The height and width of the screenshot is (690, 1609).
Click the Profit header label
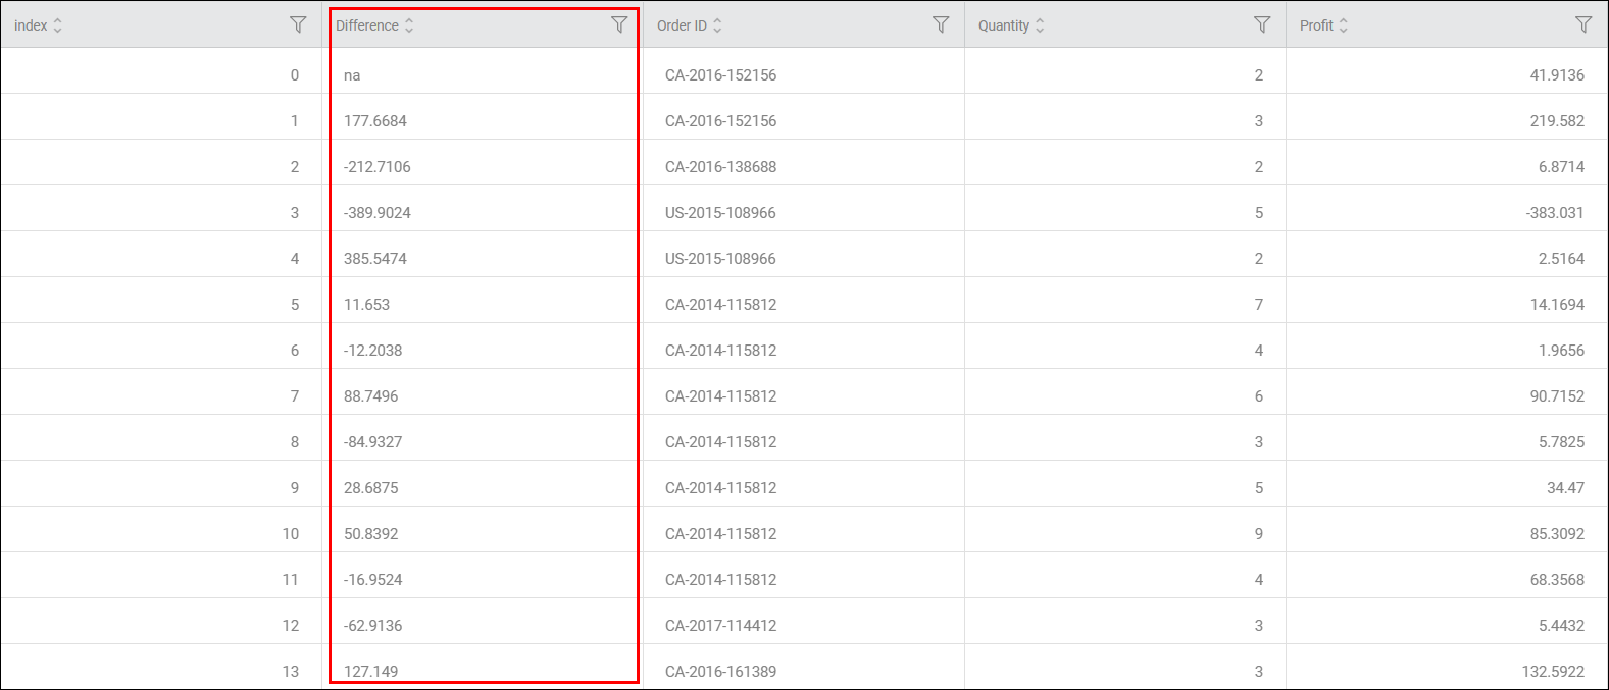1317,25
